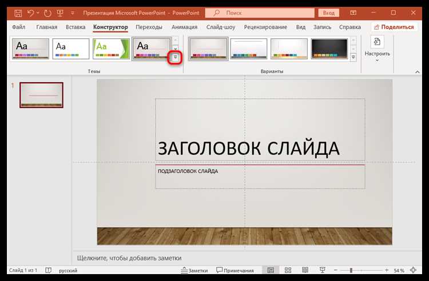Open Customize Quick Access Toolbar dropdown
Screen dimensions: 429x281
(73, 13)
